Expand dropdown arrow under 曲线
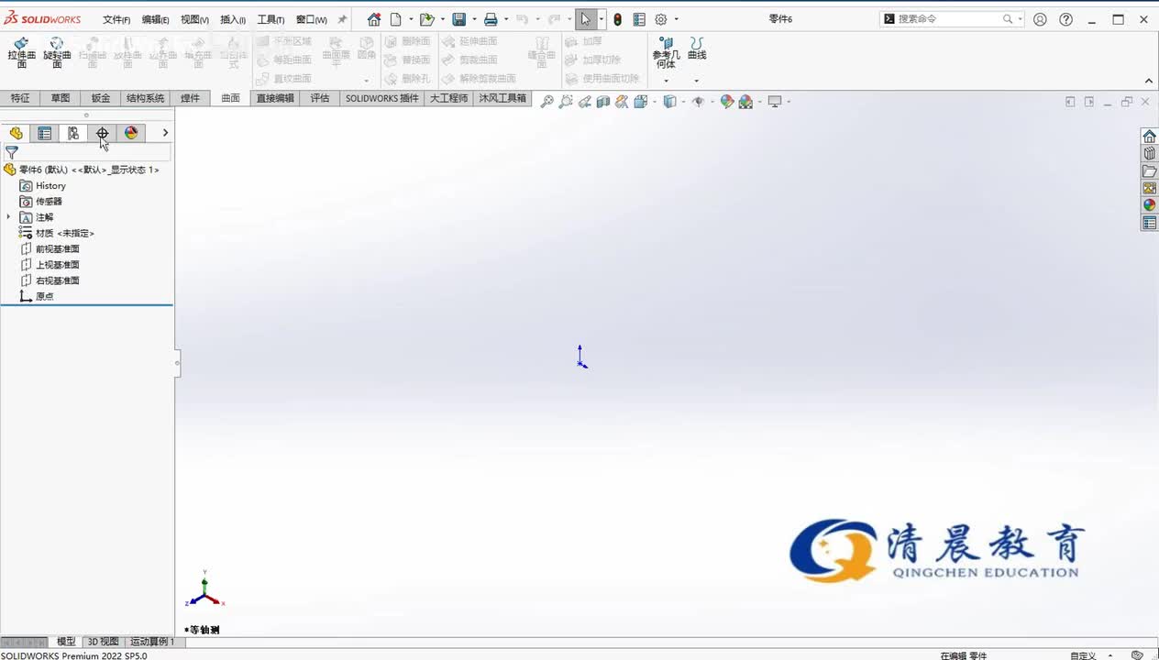 coord(697,81)
